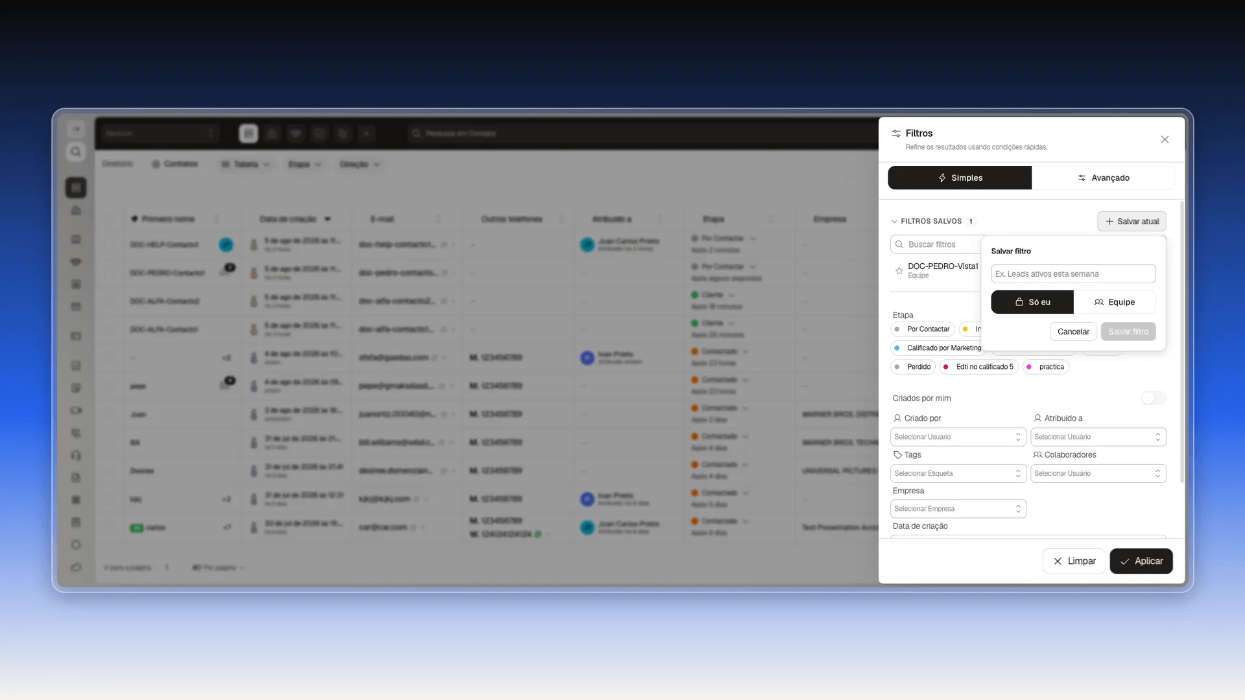The width and height of the screenshot is (1245, 700).
Task: Click the search icon in left sidebar
Action: point(76,152)
